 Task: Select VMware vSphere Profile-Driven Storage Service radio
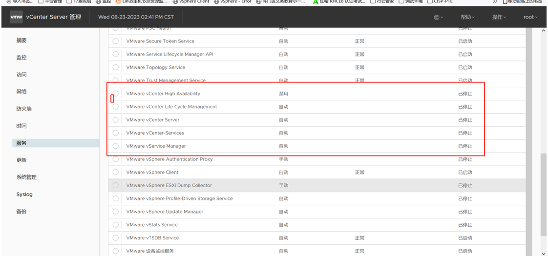coord(115,198)
